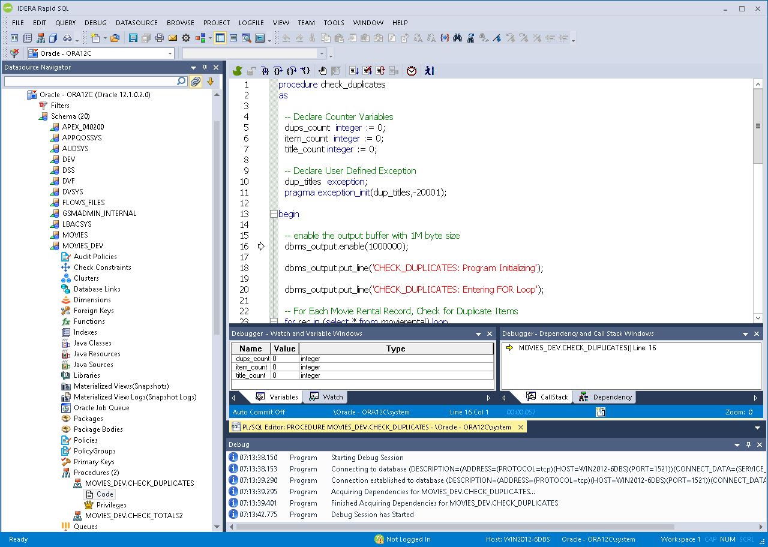This screenshot has height=547, width=768.
Task: Click the filter funnel icon beside datasource combo
Action: tap(14, 53)
